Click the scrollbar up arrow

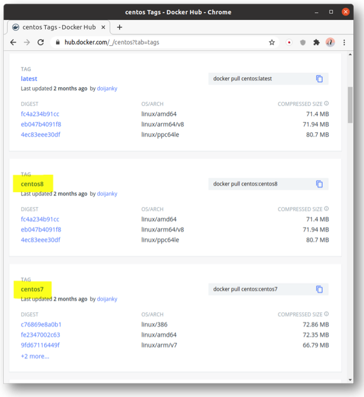(350, 55)
